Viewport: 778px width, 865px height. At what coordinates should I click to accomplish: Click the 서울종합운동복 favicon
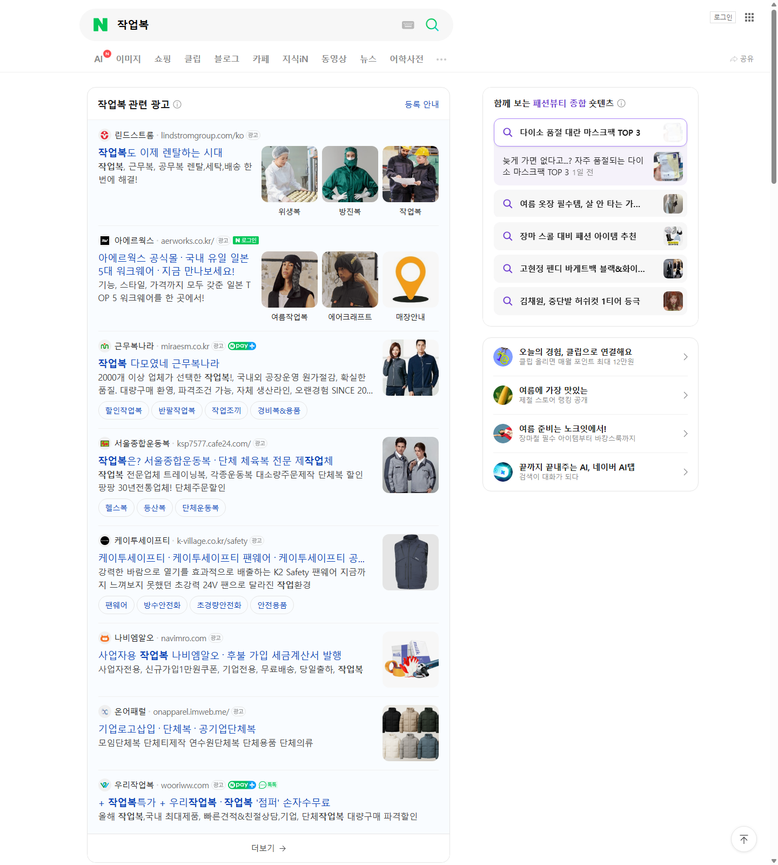(x=105, y=443)
